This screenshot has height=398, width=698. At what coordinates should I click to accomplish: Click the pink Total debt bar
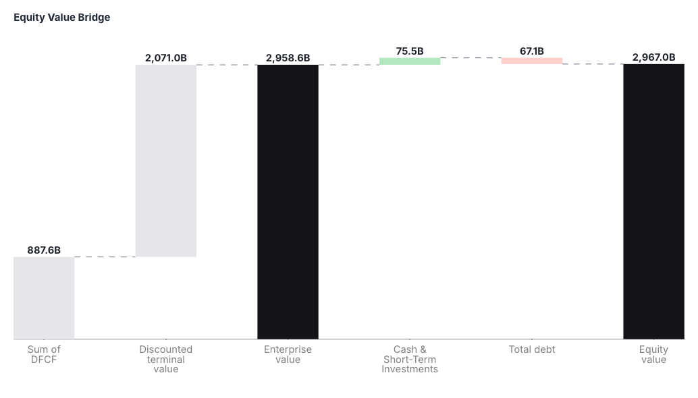tap(532, 61)
